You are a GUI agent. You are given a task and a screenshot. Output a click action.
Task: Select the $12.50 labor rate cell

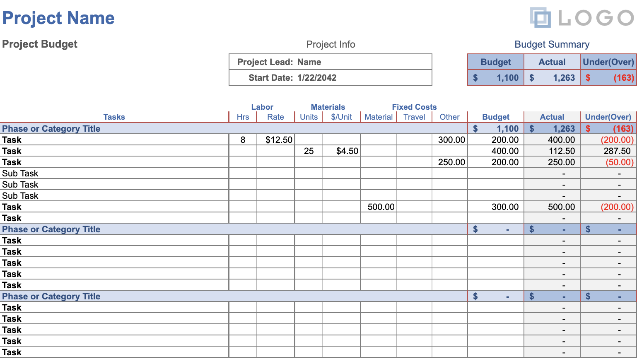(x=276, y=140)
